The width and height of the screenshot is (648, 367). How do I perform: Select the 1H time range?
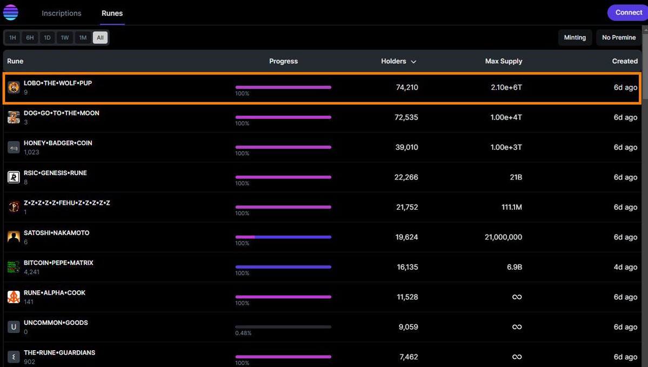point(12,38)
